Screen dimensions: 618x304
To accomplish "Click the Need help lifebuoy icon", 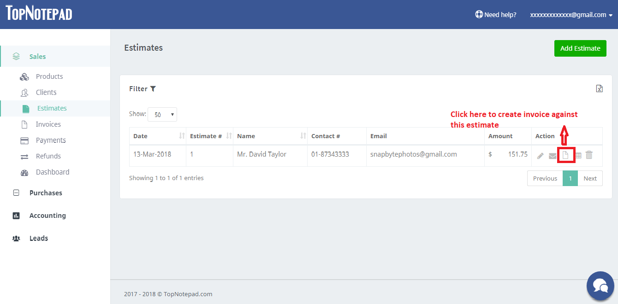I will tap(479, 14).
